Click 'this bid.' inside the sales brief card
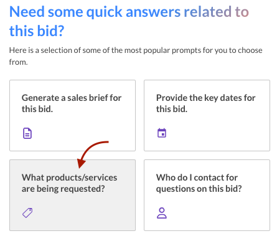277x236 pixels. pyautogui.click(x=37, y=109)
